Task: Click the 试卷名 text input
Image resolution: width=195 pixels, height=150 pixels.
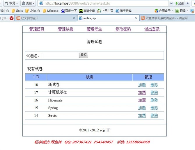Action: 60,56
